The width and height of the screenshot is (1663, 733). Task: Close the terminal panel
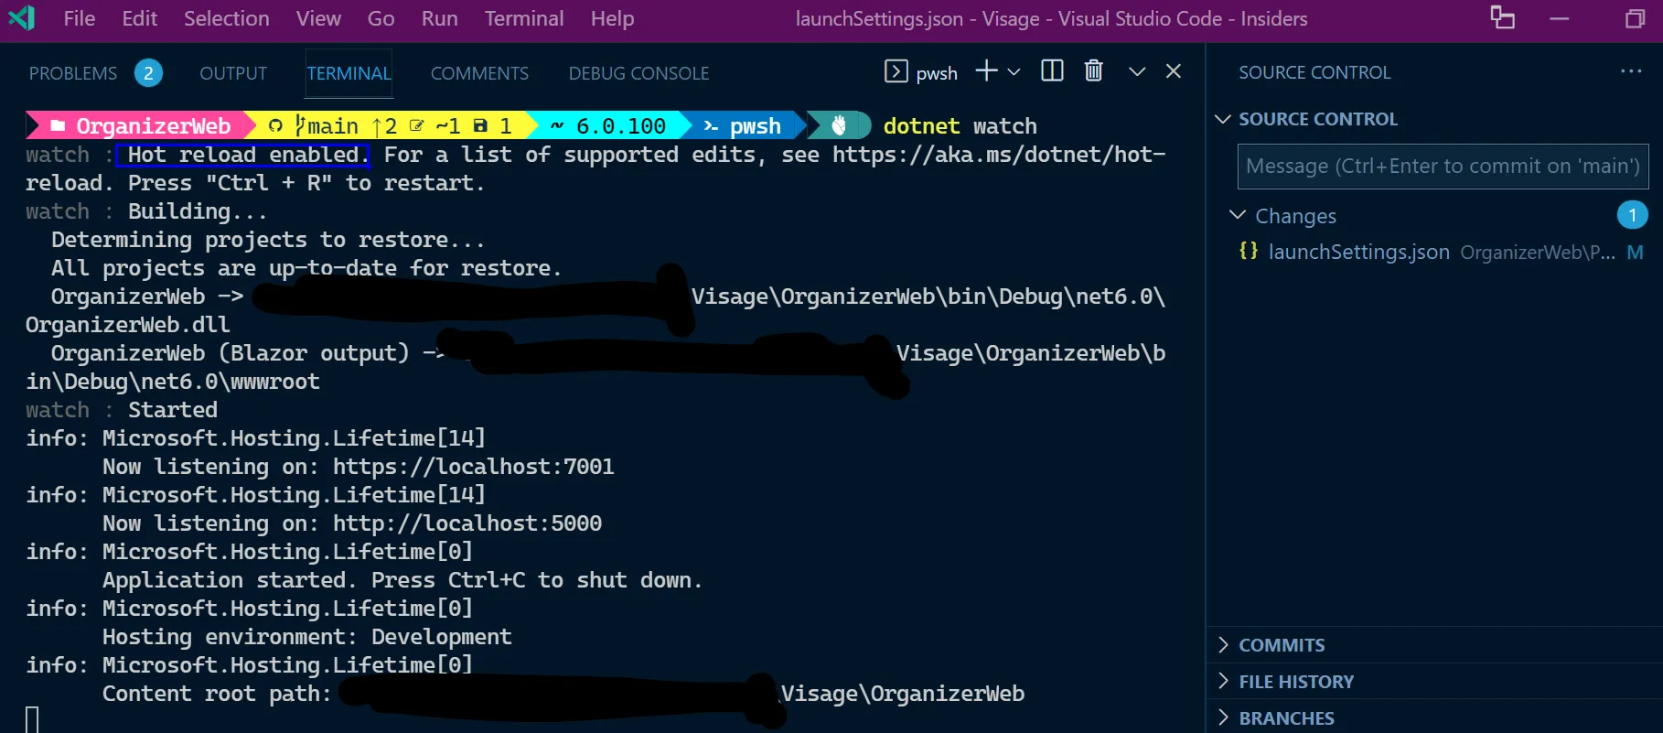pyautogui.click(x=1174, y=71)
